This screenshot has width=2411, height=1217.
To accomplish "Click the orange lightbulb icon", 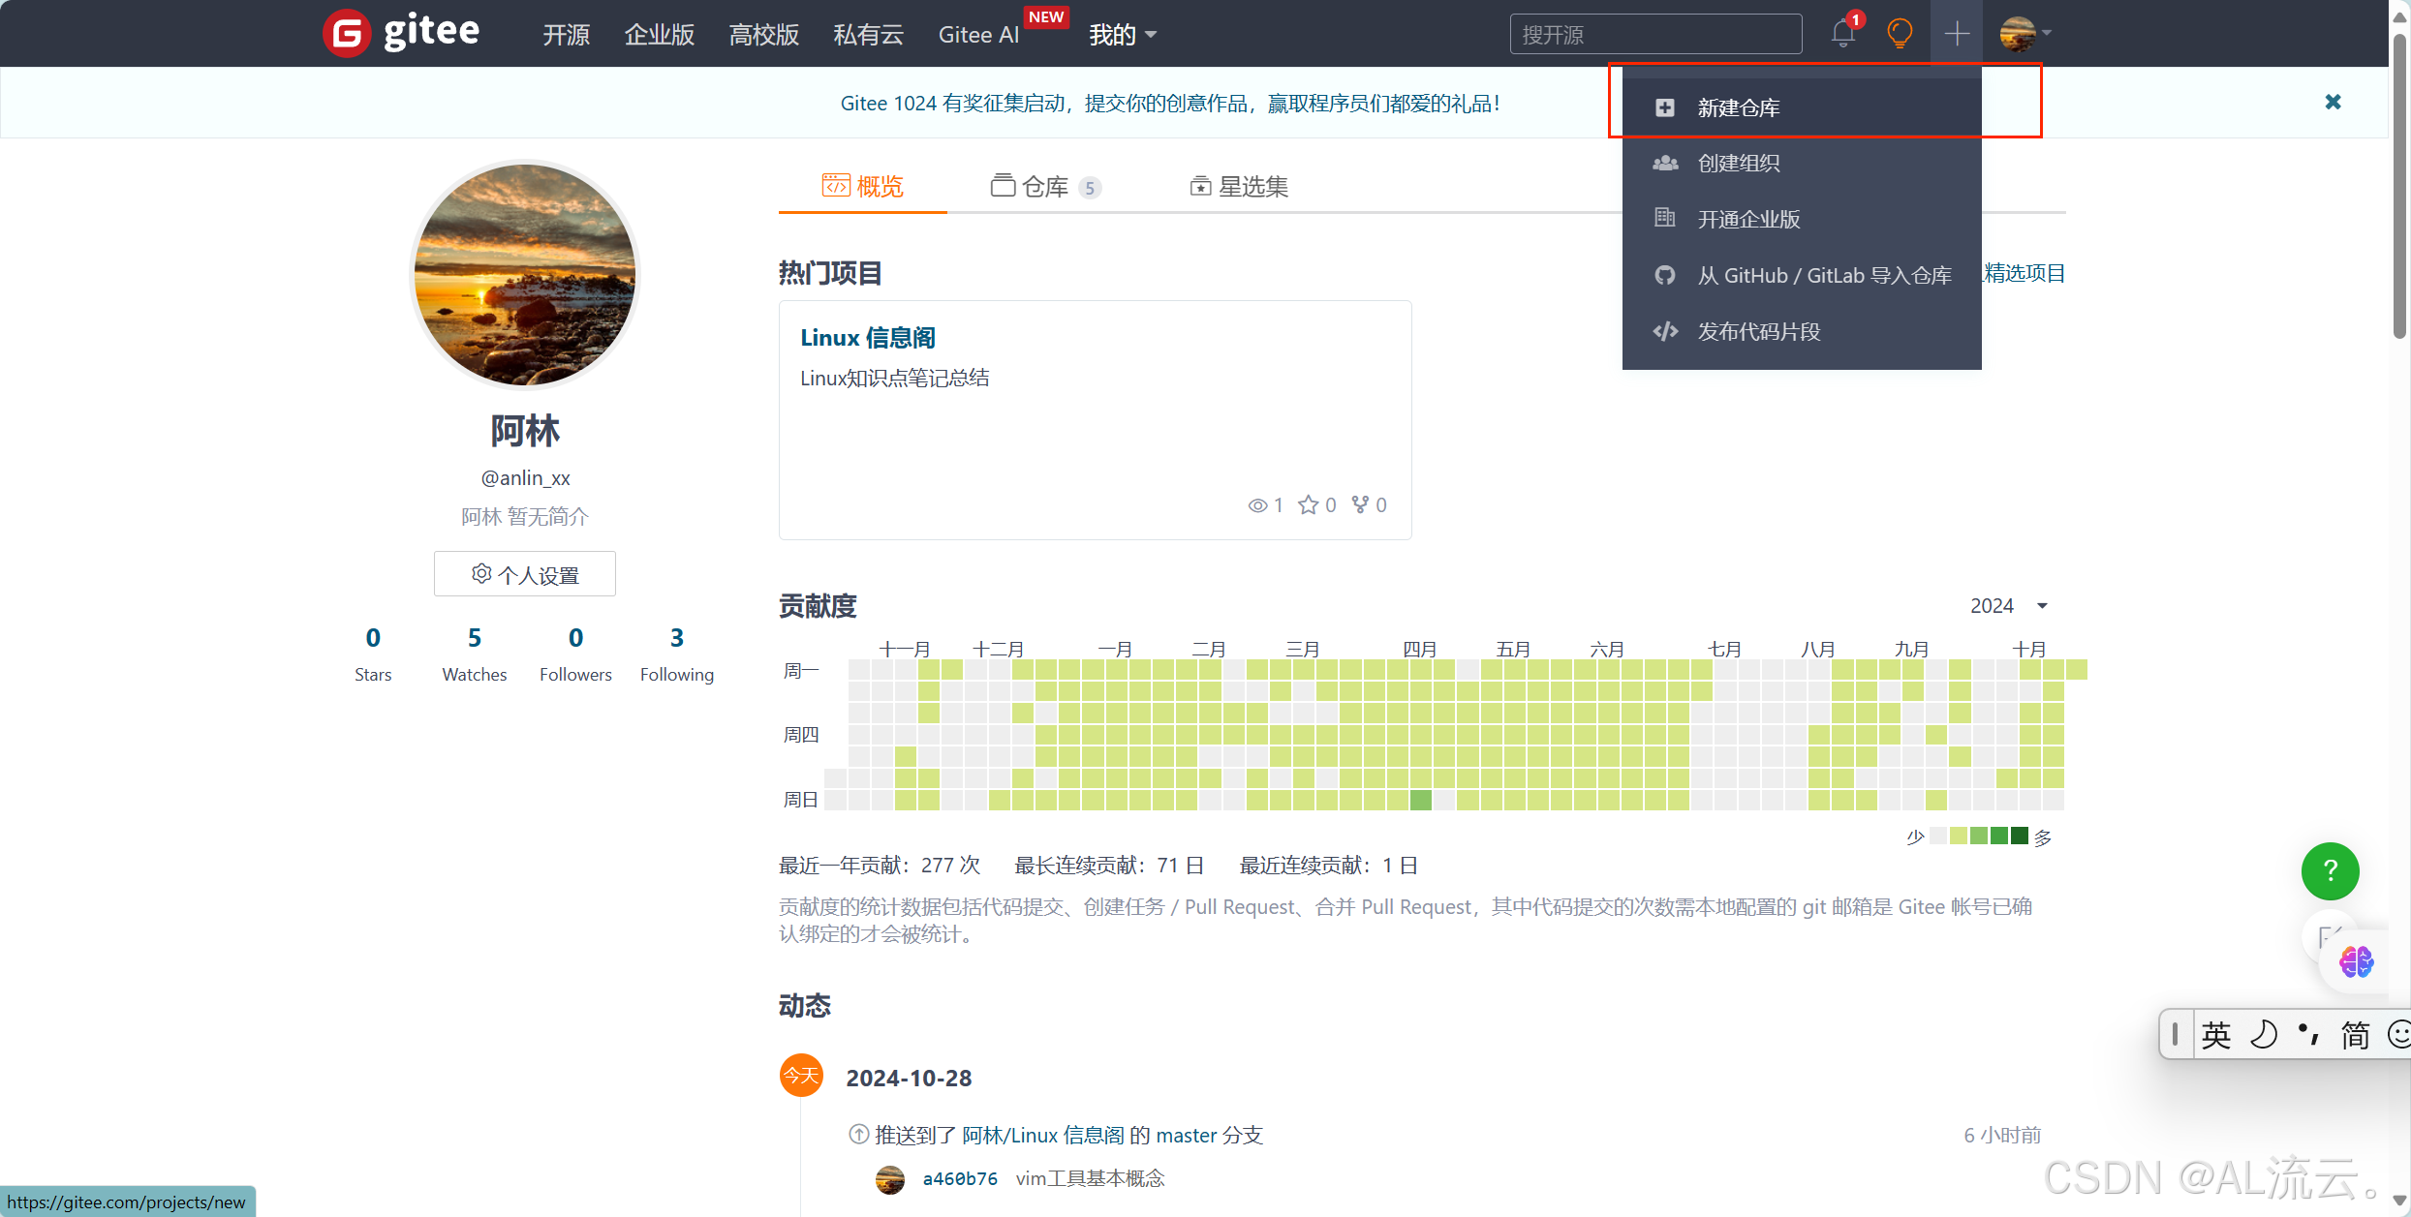I will point(1900,34).
